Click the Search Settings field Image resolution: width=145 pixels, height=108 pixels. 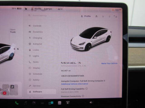tap(40, 16)
